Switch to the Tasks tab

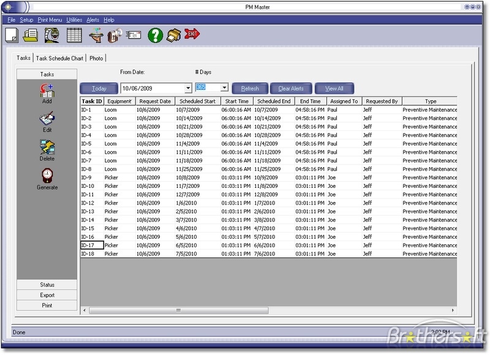[23, 58]
